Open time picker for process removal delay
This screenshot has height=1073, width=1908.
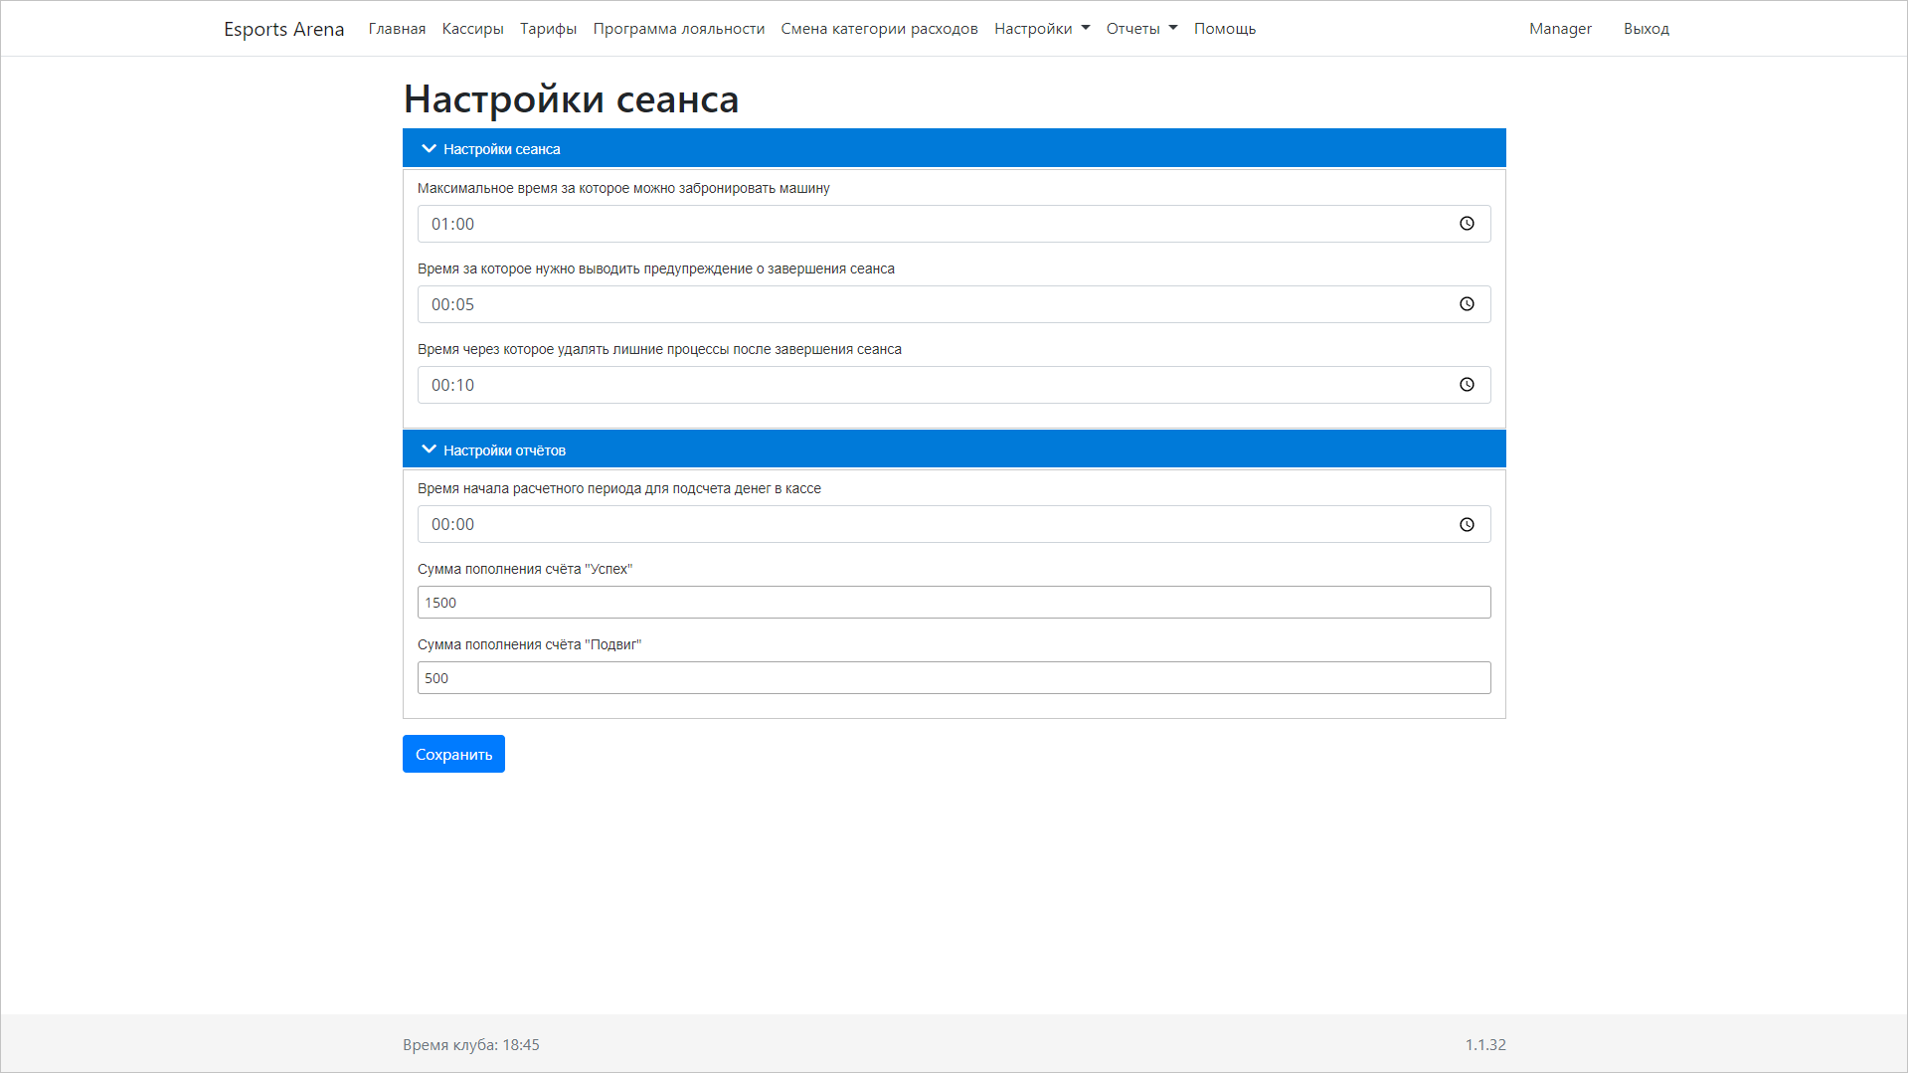[x=1467, y=385]
